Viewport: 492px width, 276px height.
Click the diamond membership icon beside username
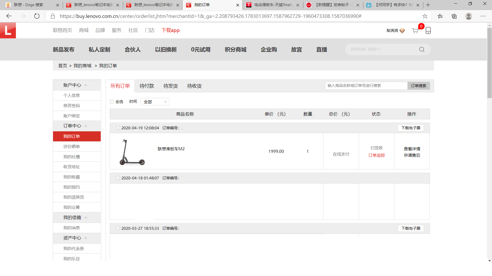click(x=402, y=31)
